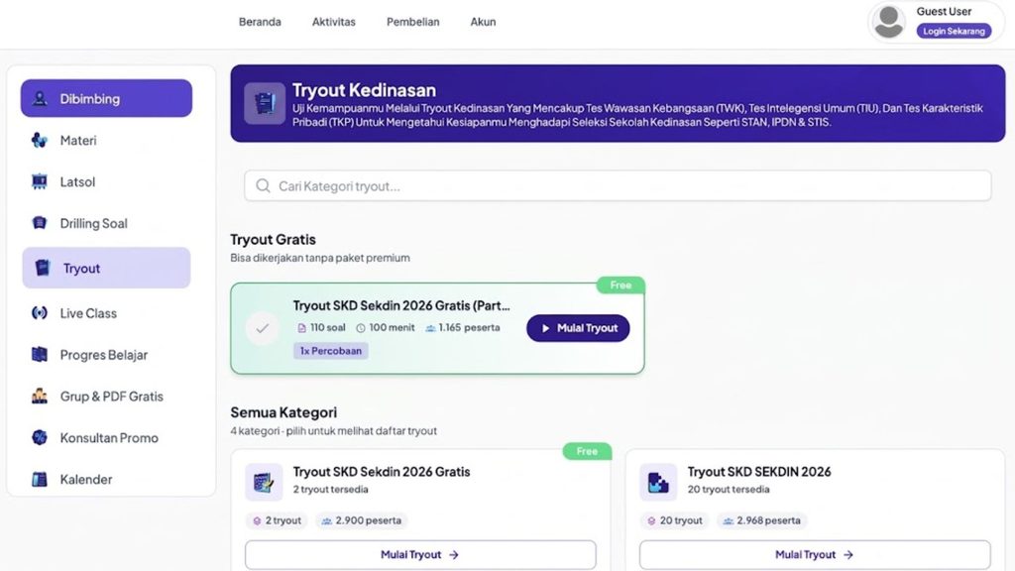Screen dimensions: 1015x571
Task: Click the Tryout Kedinasan banner title
Action: [364, 90]
